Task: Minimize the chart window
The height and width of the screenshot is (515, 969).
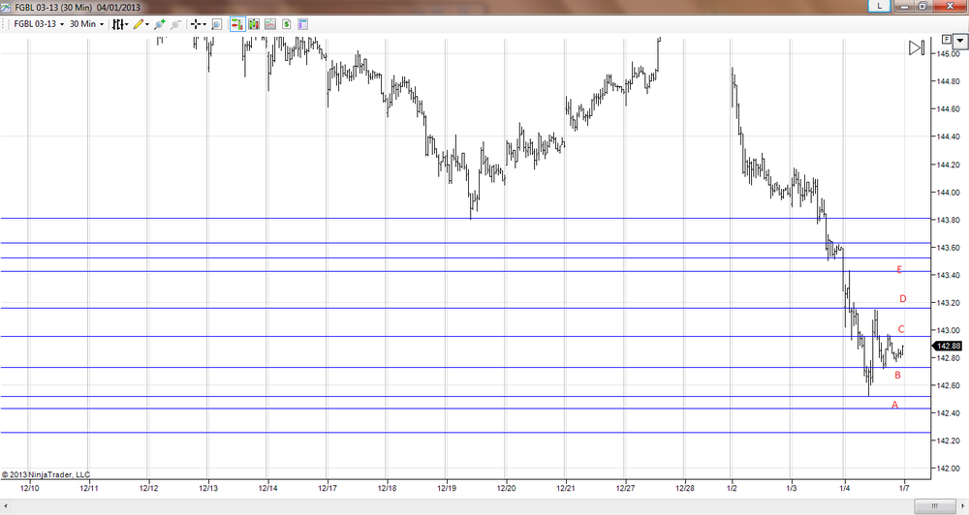Action: pos(905,6)
